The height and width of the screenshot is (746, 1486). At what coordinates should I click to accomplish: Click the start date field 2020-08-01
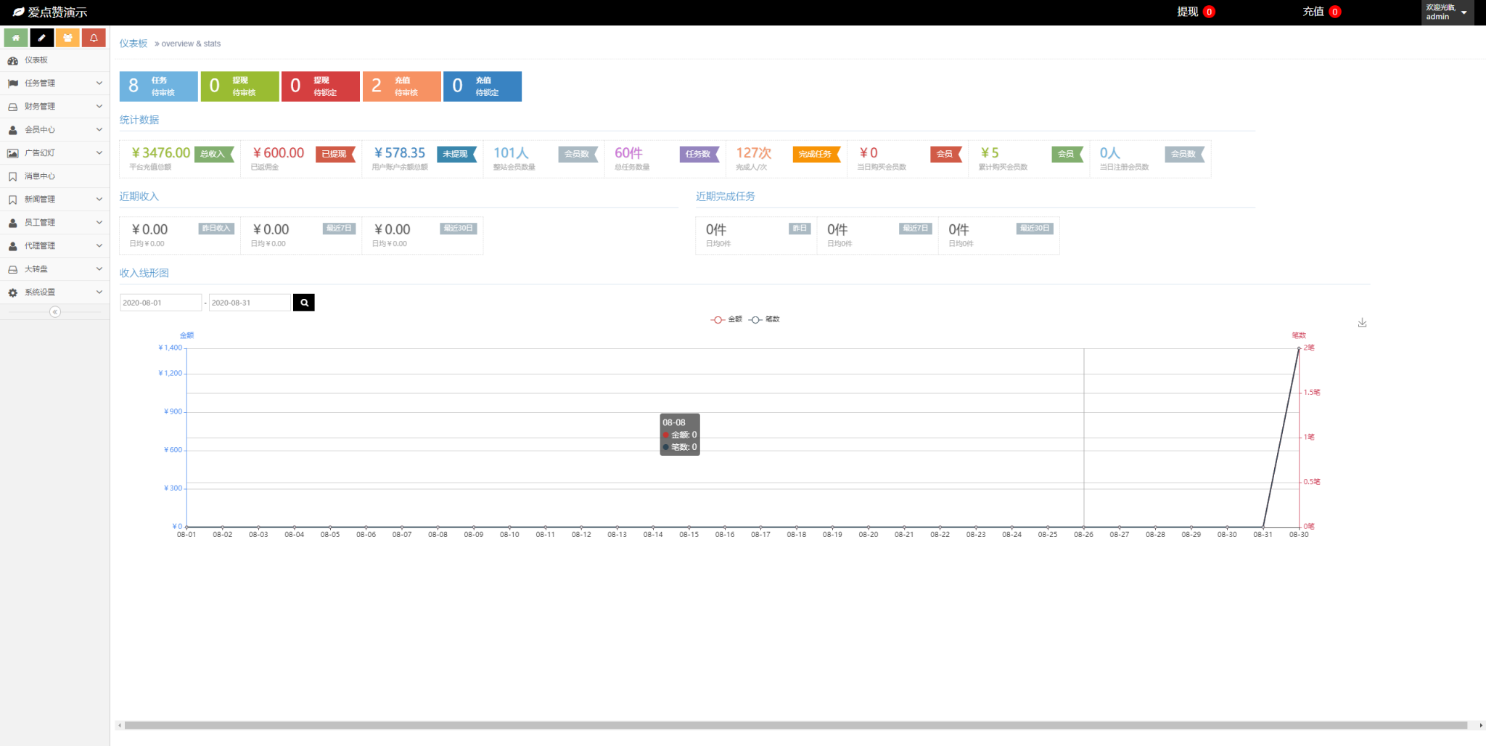[160, 303]
